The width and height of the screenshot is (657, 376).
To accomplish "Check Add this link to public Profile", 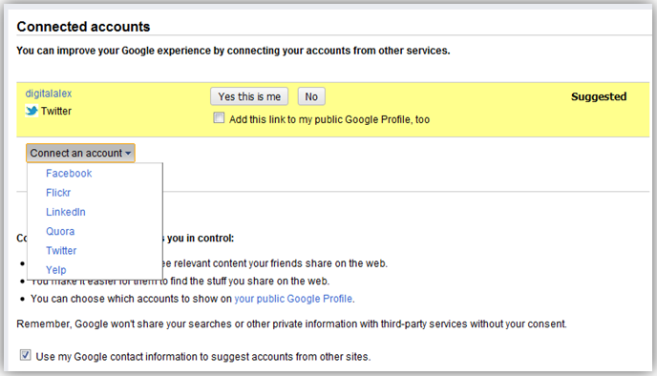I will (219, 117).
